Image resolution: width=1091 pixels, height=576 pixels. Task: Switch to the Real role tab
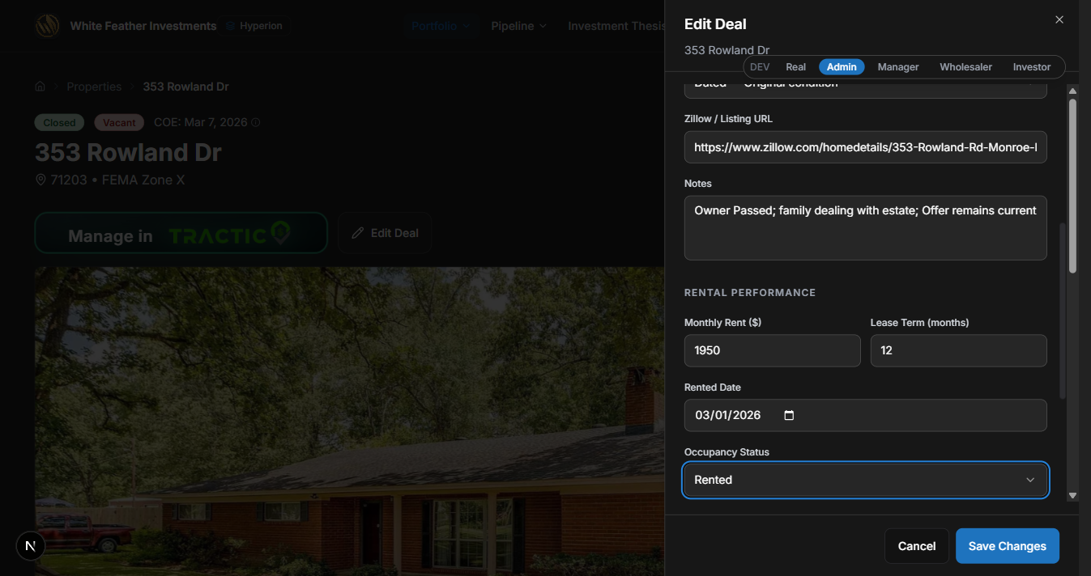pos(795,67)
